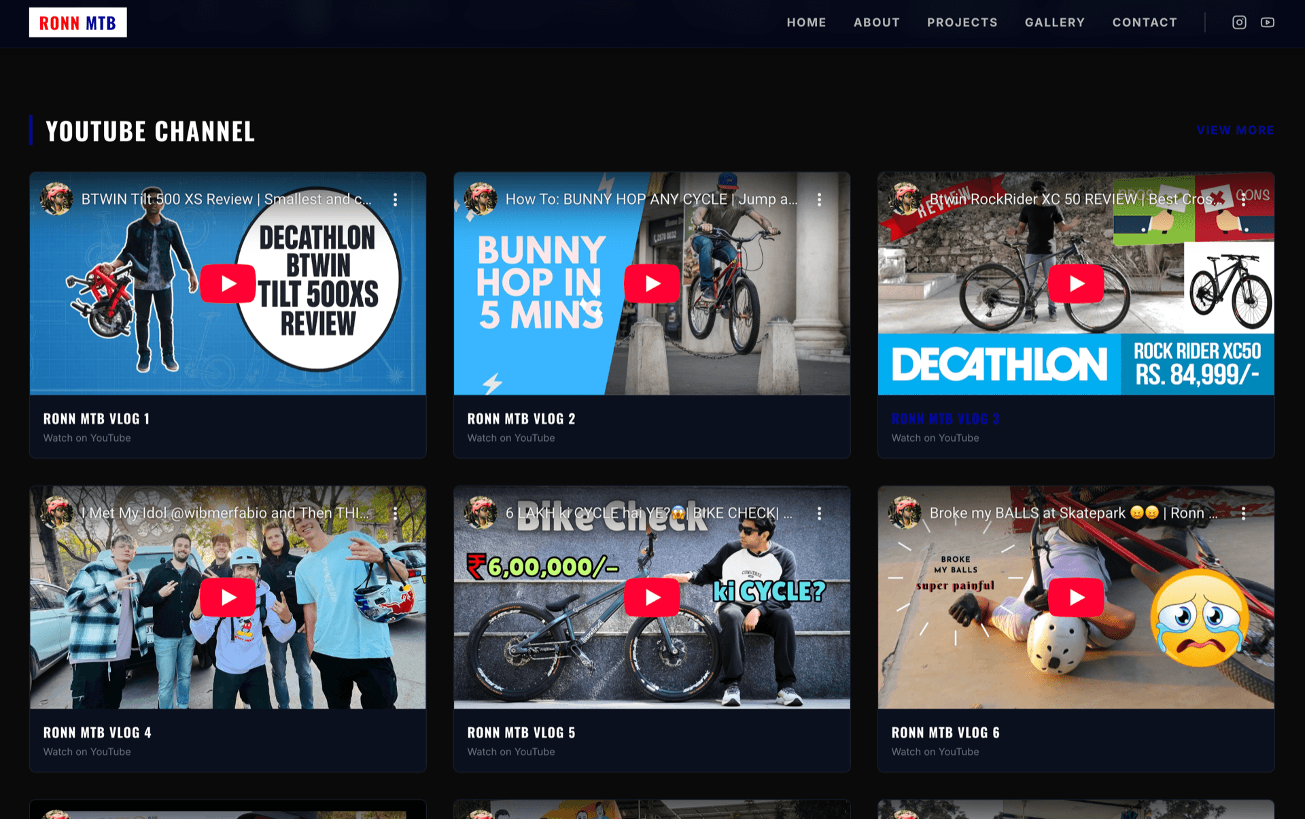Viewport: 1305px width, 819px height.
Task: Play the BTWIN Tilt 500 XS Review video
Action: click(228, 283)
